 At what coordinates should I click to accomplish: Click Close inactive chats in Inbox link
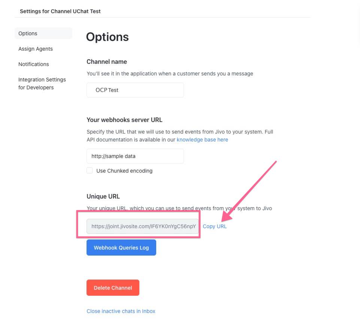pos(121,311)
